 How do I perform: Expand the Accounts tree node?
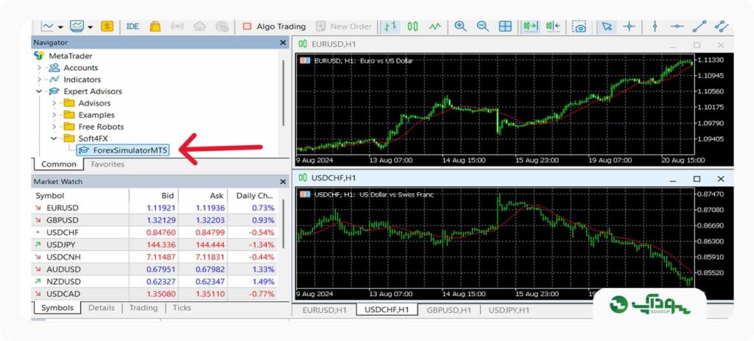point(39,68)
